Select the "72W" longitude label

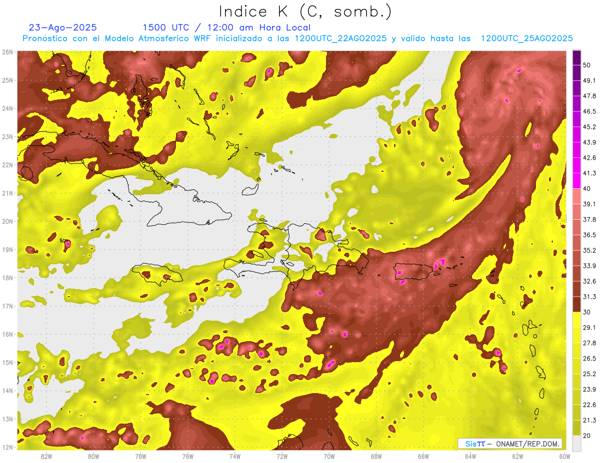click(x=282, y=457)
